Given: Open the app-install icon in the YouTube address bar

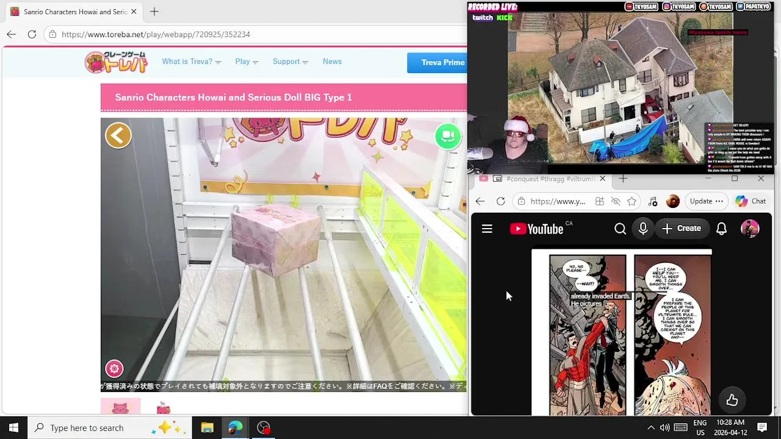Looking at the screenshot, I should pos(600,201).
